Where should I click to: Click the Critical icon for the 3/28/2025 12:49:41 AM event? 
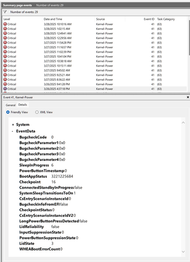click(5, 34)
